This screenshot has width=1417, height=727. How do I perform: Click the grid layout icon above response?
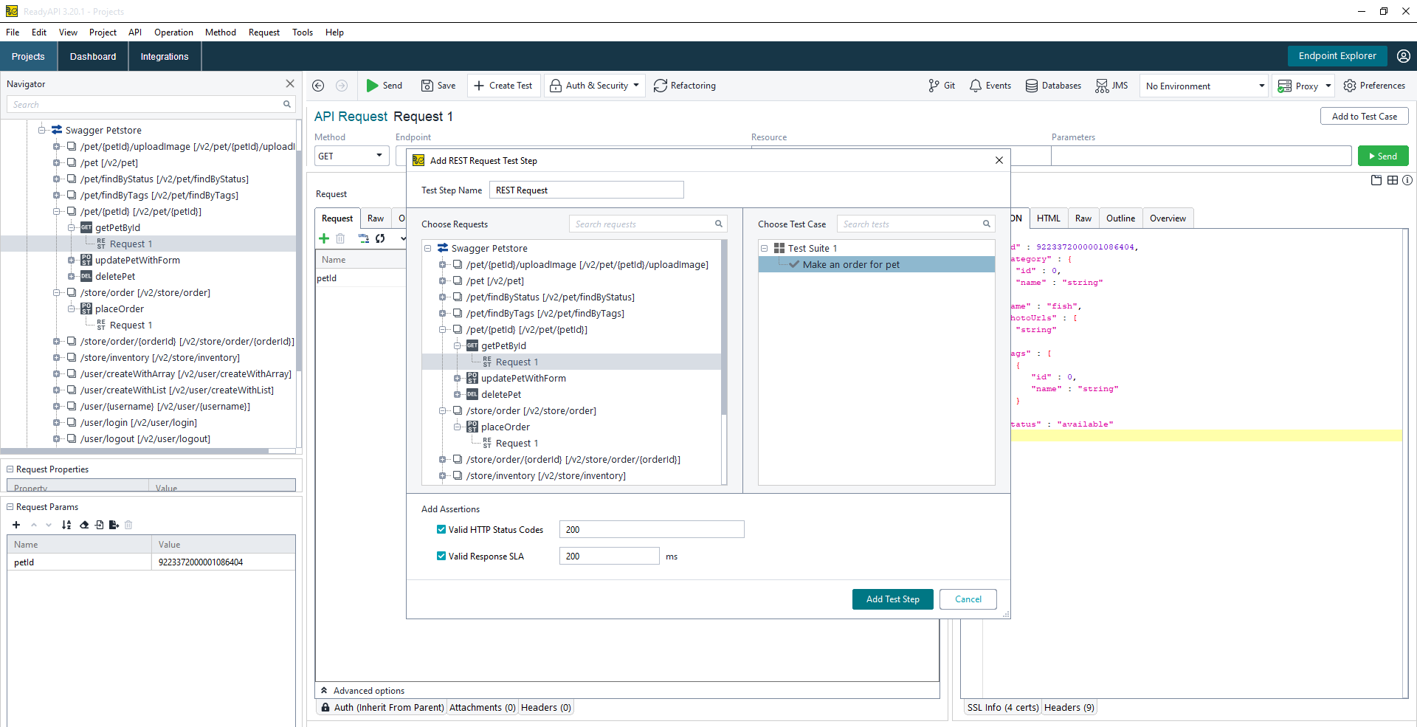coord(1393,180)
